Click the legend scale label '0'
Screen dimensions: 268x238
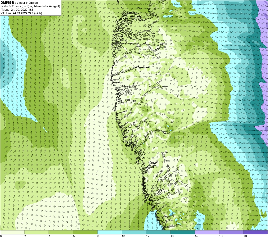click(1, 236)
